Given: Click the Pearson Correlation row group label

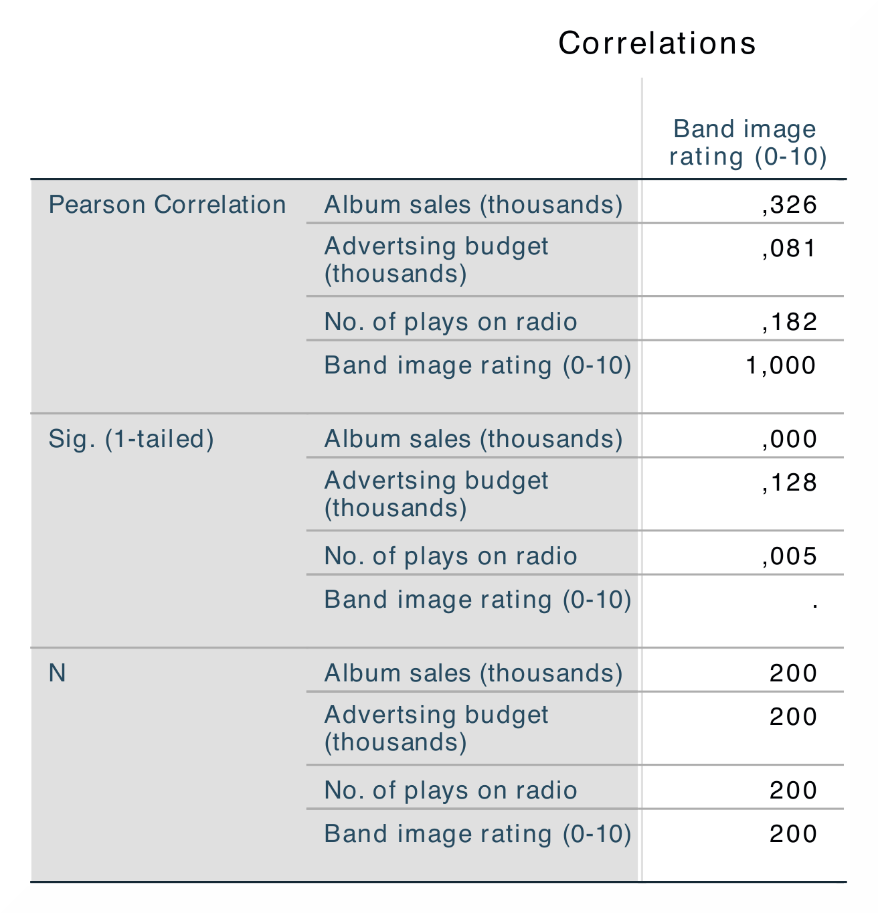Looking at the screenshot, I should click(x=167, y=205).
